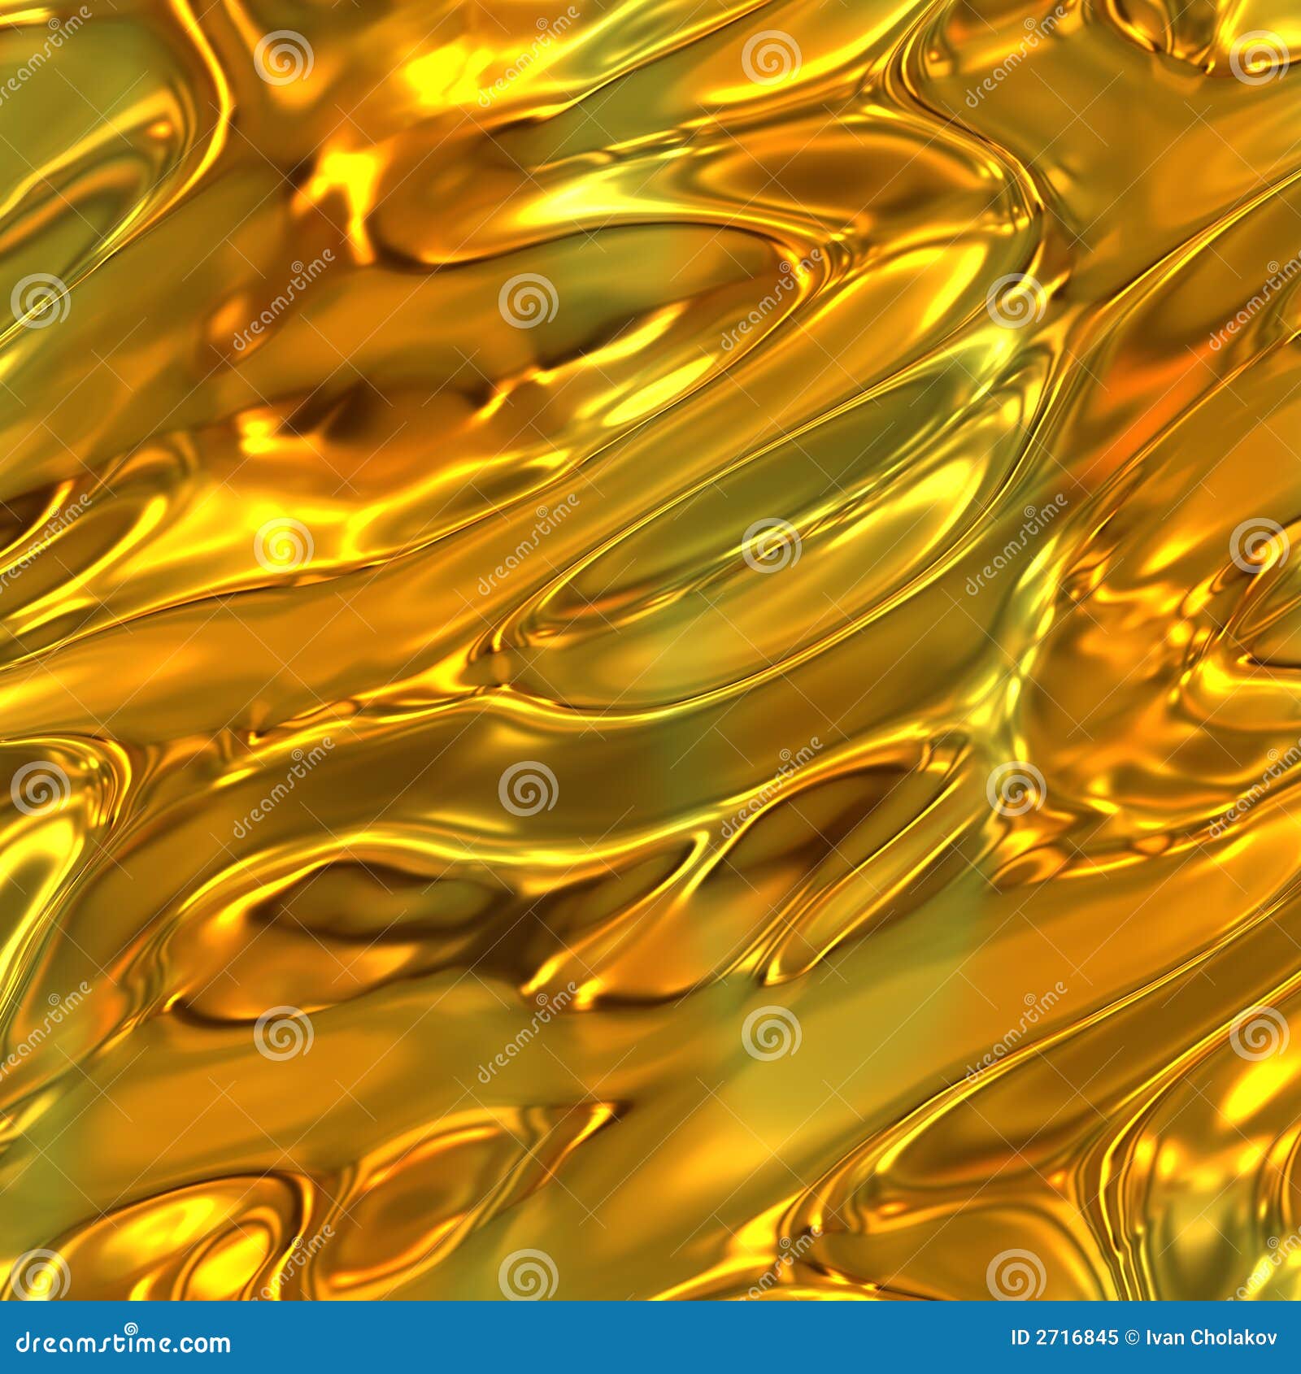1301x1374 pixels.
Task: Click the dreamstime spiral logo top-left
Action: [280, 59]
